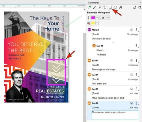Open the outline color dropdown arrow
The width and height of the screenshot is (142, 122).
click(97, 18)
